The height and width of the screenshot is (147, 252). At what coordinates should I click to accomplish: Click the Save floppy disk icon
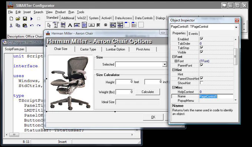(25, 19)
